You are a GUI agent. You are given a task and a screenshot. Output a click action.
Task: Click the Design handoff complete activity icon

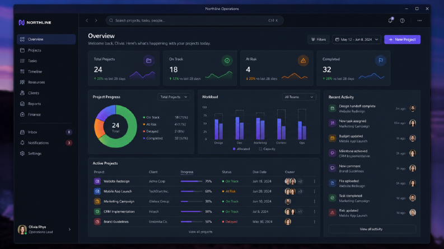(x=333, y=108)
